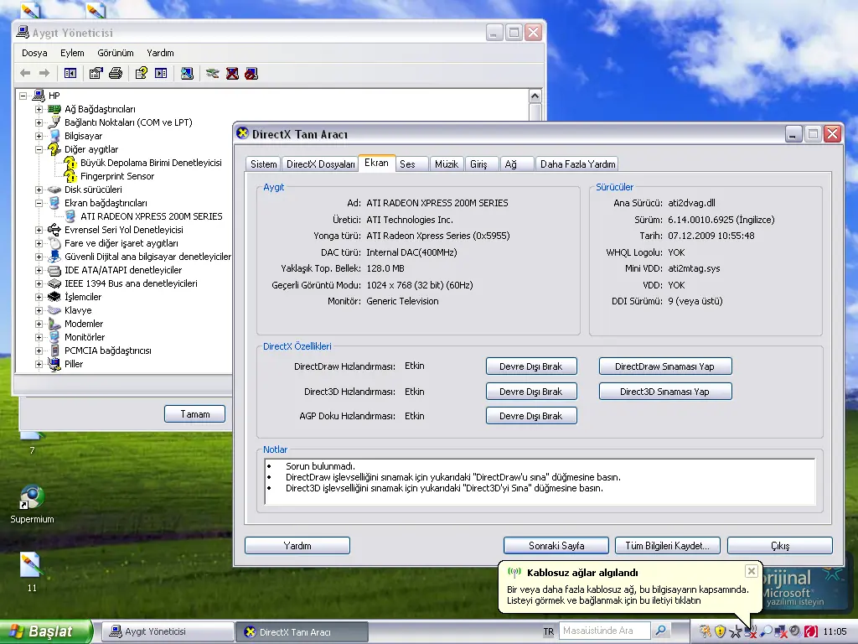Switch to the Sistem tab
This screenshot has width=858, height=644.
264,164
